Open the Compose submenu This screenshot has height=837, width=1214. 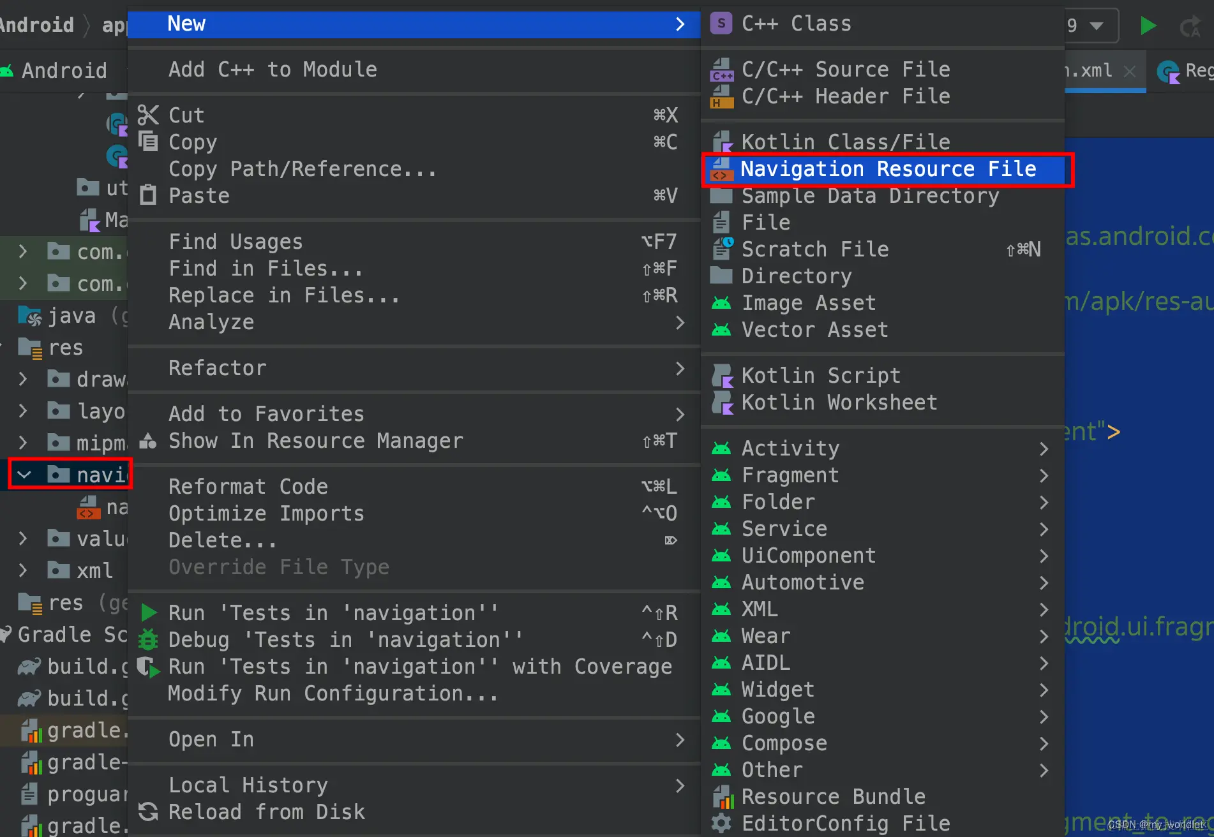pos(883,743)
